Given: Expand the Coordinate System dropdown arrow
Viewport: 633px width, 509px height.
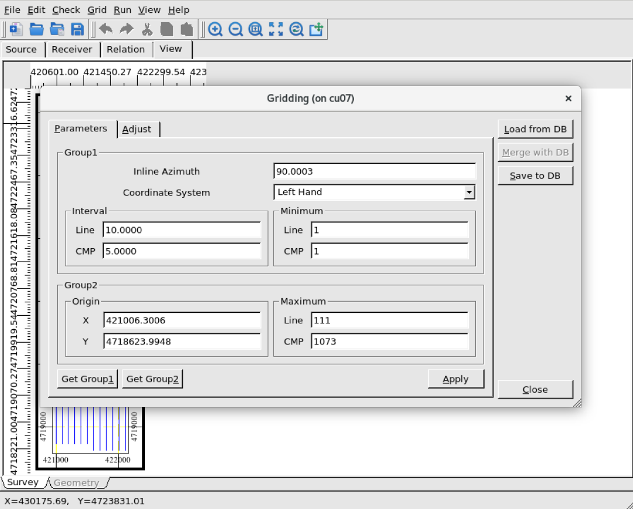Looking at the screenshot, I should [x=469, y=192].
